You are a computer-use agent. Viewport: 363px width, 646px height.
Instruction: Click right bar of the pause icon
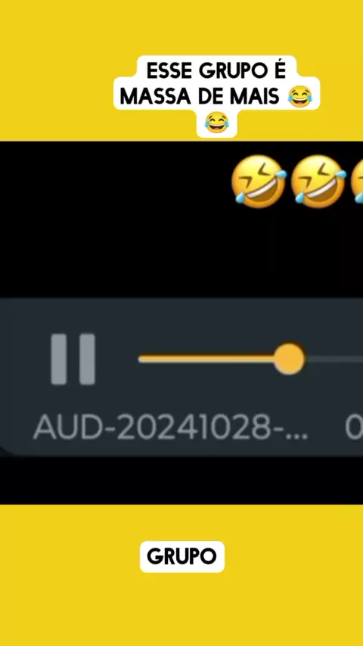(88, 359)
